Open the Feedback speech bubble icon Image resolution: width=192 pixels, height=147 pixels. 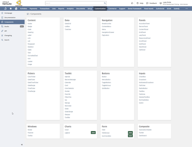pos(147,3)
